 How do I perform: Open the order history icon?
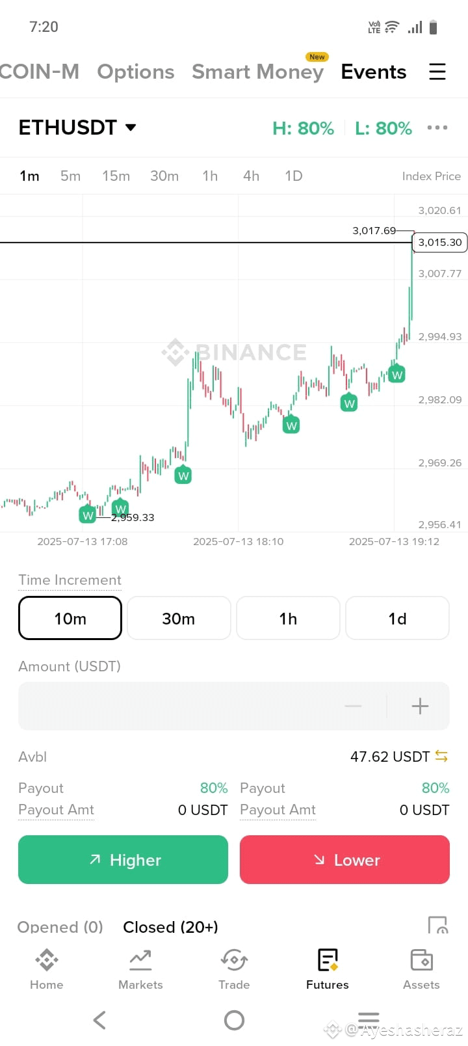(438, 925)
